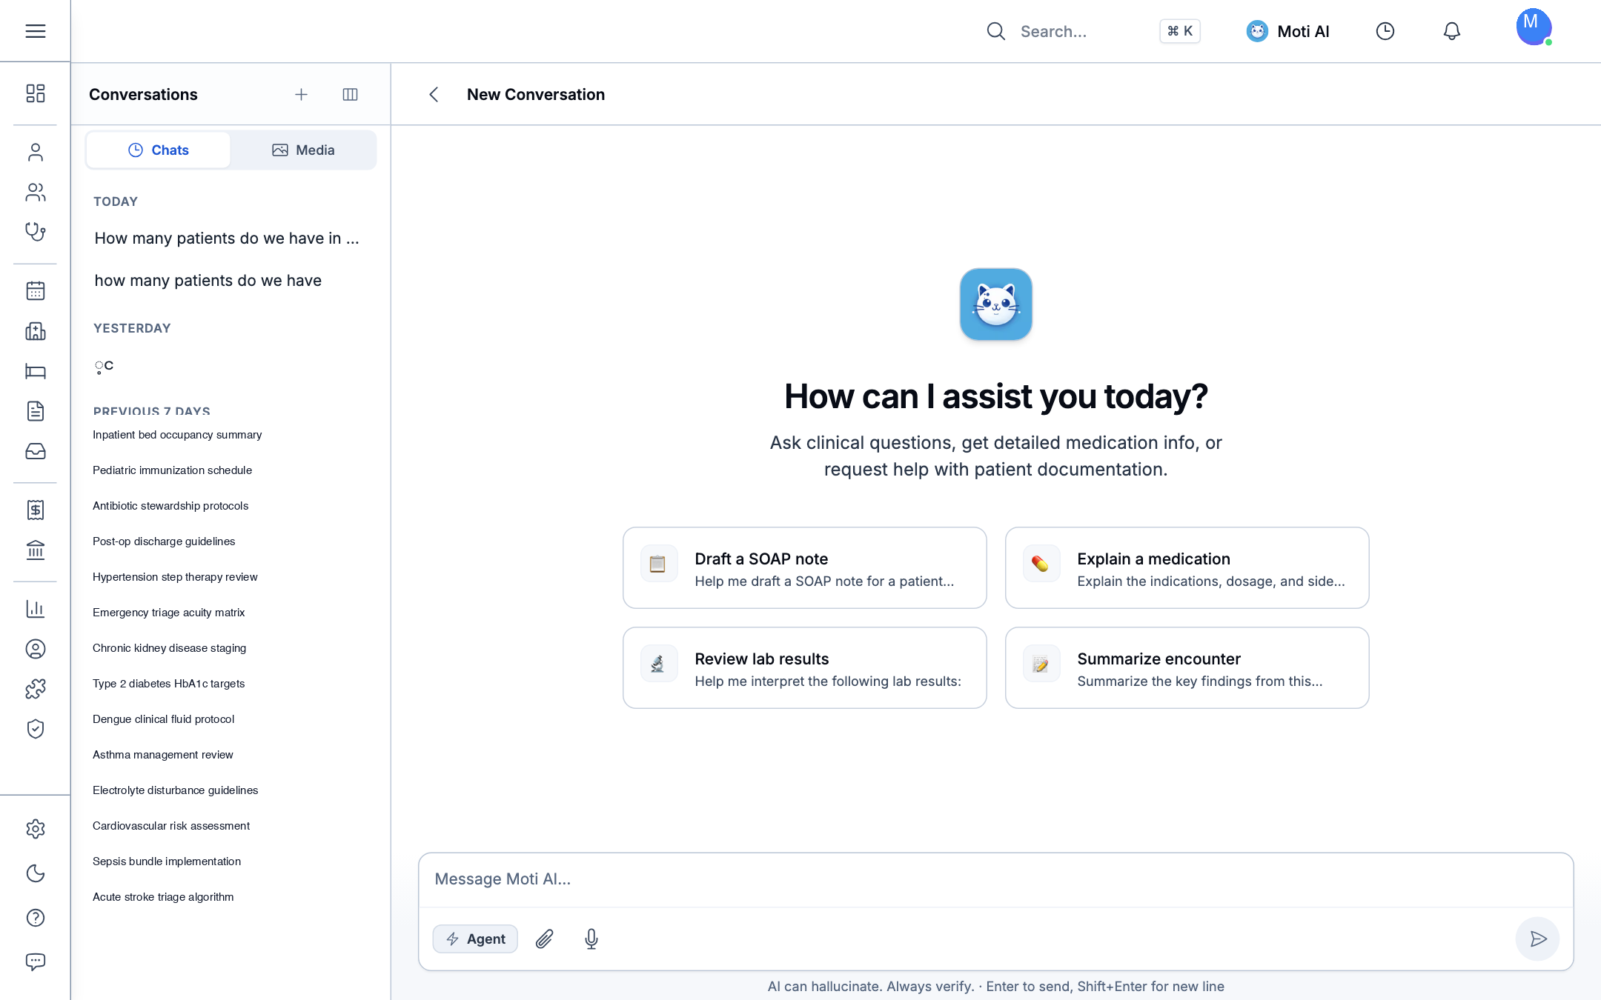
Task: Open the bank institution icon in sidebar
Action: (35, 550)
